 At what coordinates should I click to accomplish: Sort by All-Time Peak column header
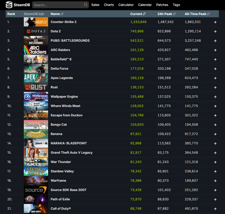coord(197,14)
